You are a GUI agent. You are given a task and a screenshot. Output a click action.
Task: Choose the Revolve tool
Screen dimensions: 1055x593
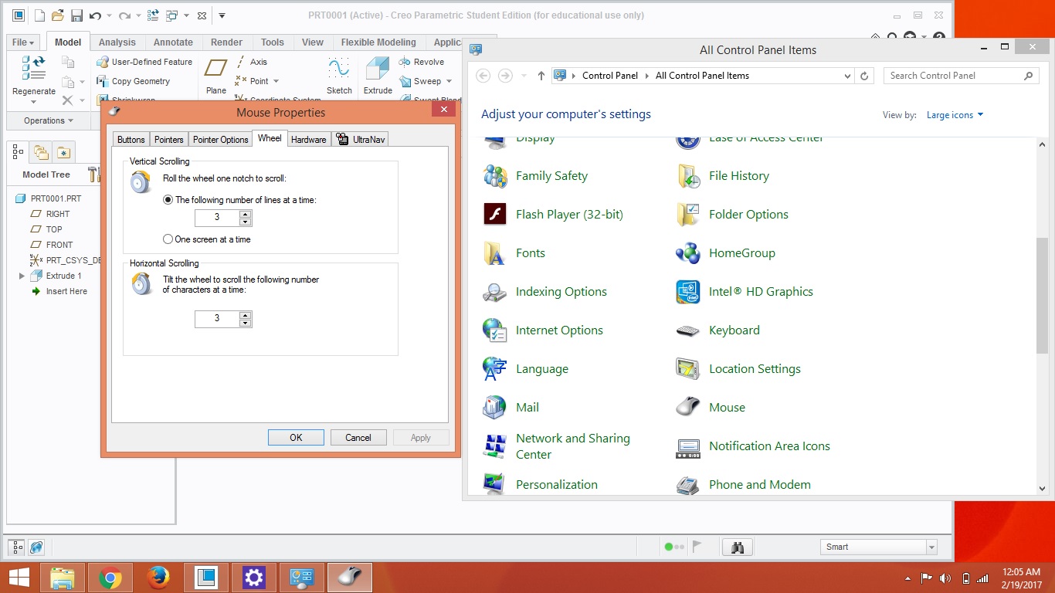[422, 62]
